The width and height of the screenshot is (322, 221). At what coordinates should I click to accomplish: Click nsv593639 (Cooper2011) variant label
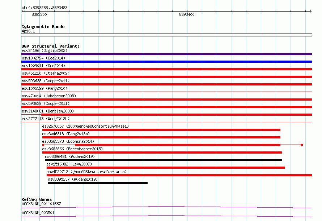[x=46, y=103]
